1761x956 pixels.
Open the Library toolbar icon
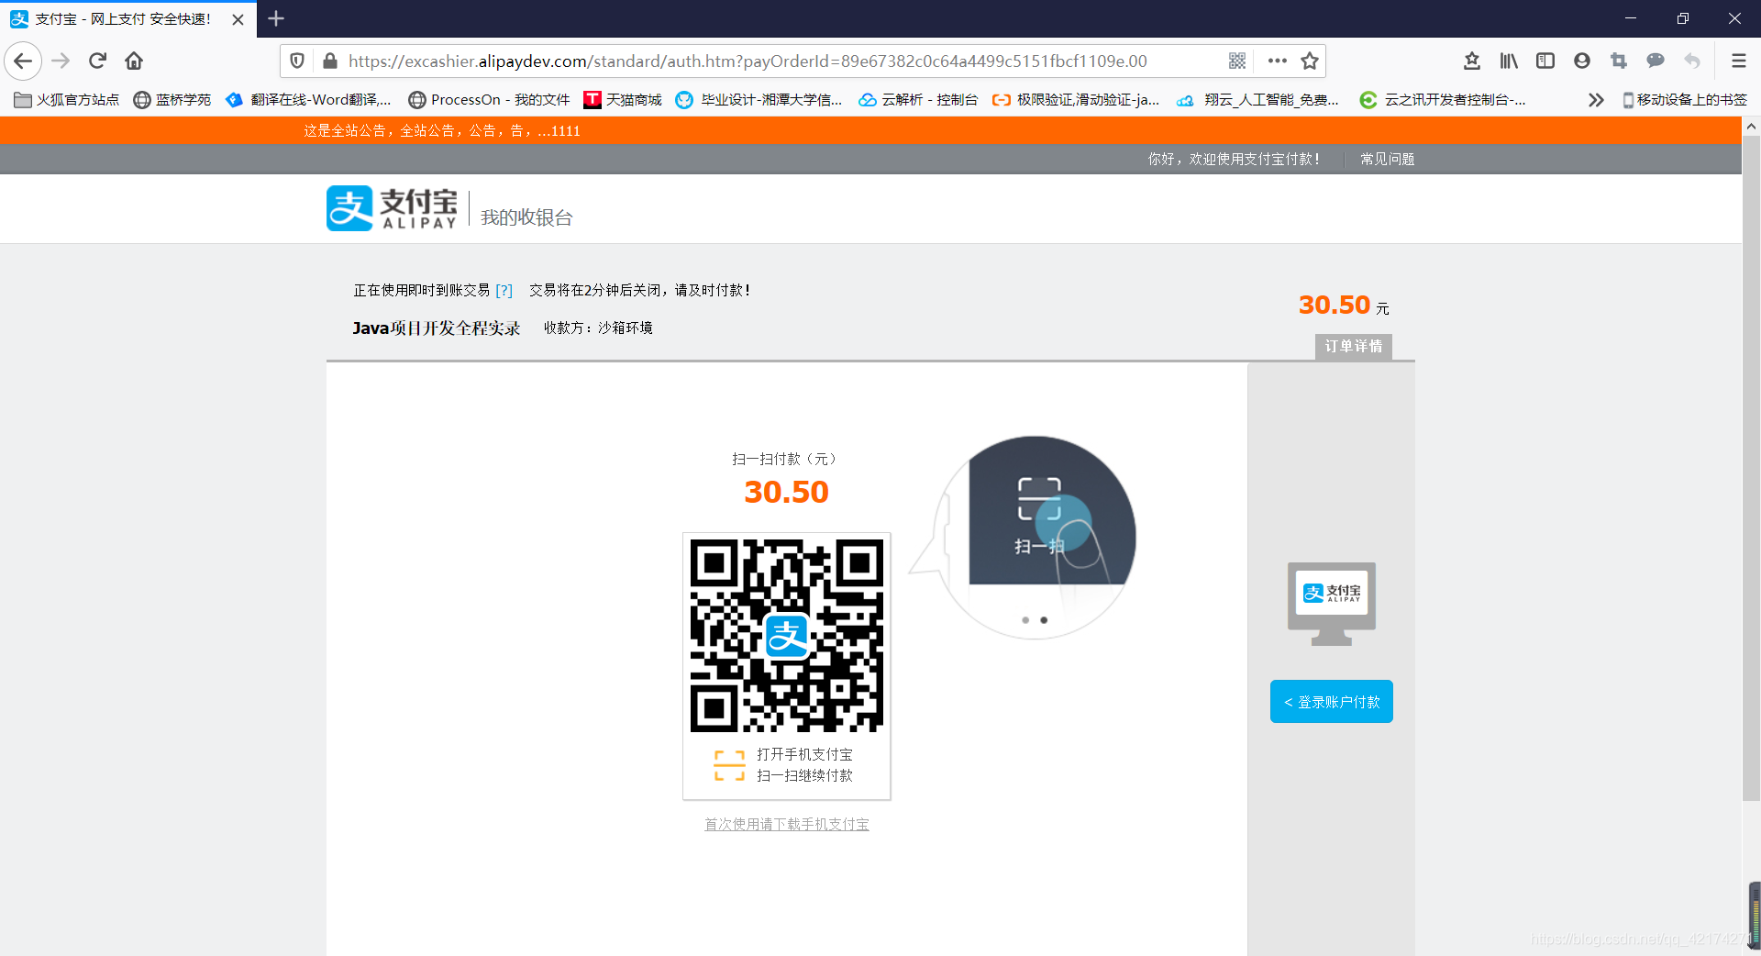tap(1509, 61)
